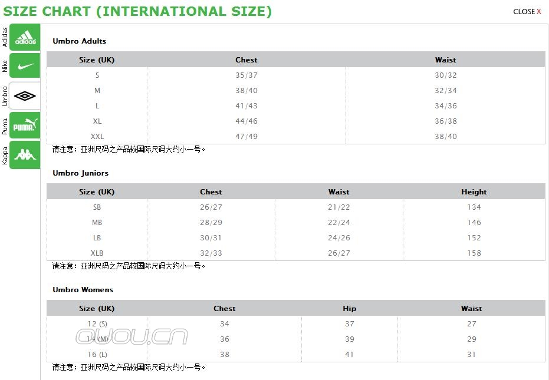Click the Chest header in Adults table

(246, 60)
